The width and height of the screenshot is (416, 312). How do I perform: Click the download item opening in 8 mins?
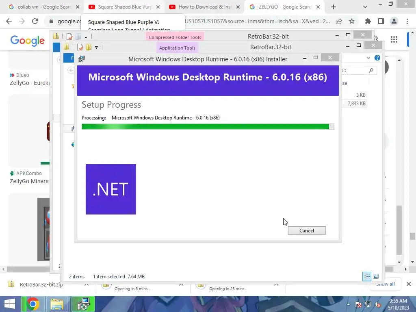(x=133, y=288)
